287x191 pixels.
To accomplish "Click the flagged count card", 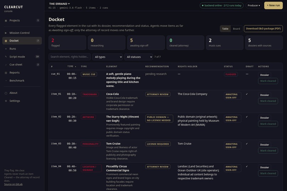I will coord(67,43).
